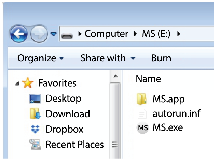Sort by the Name column header

(149, 79)
